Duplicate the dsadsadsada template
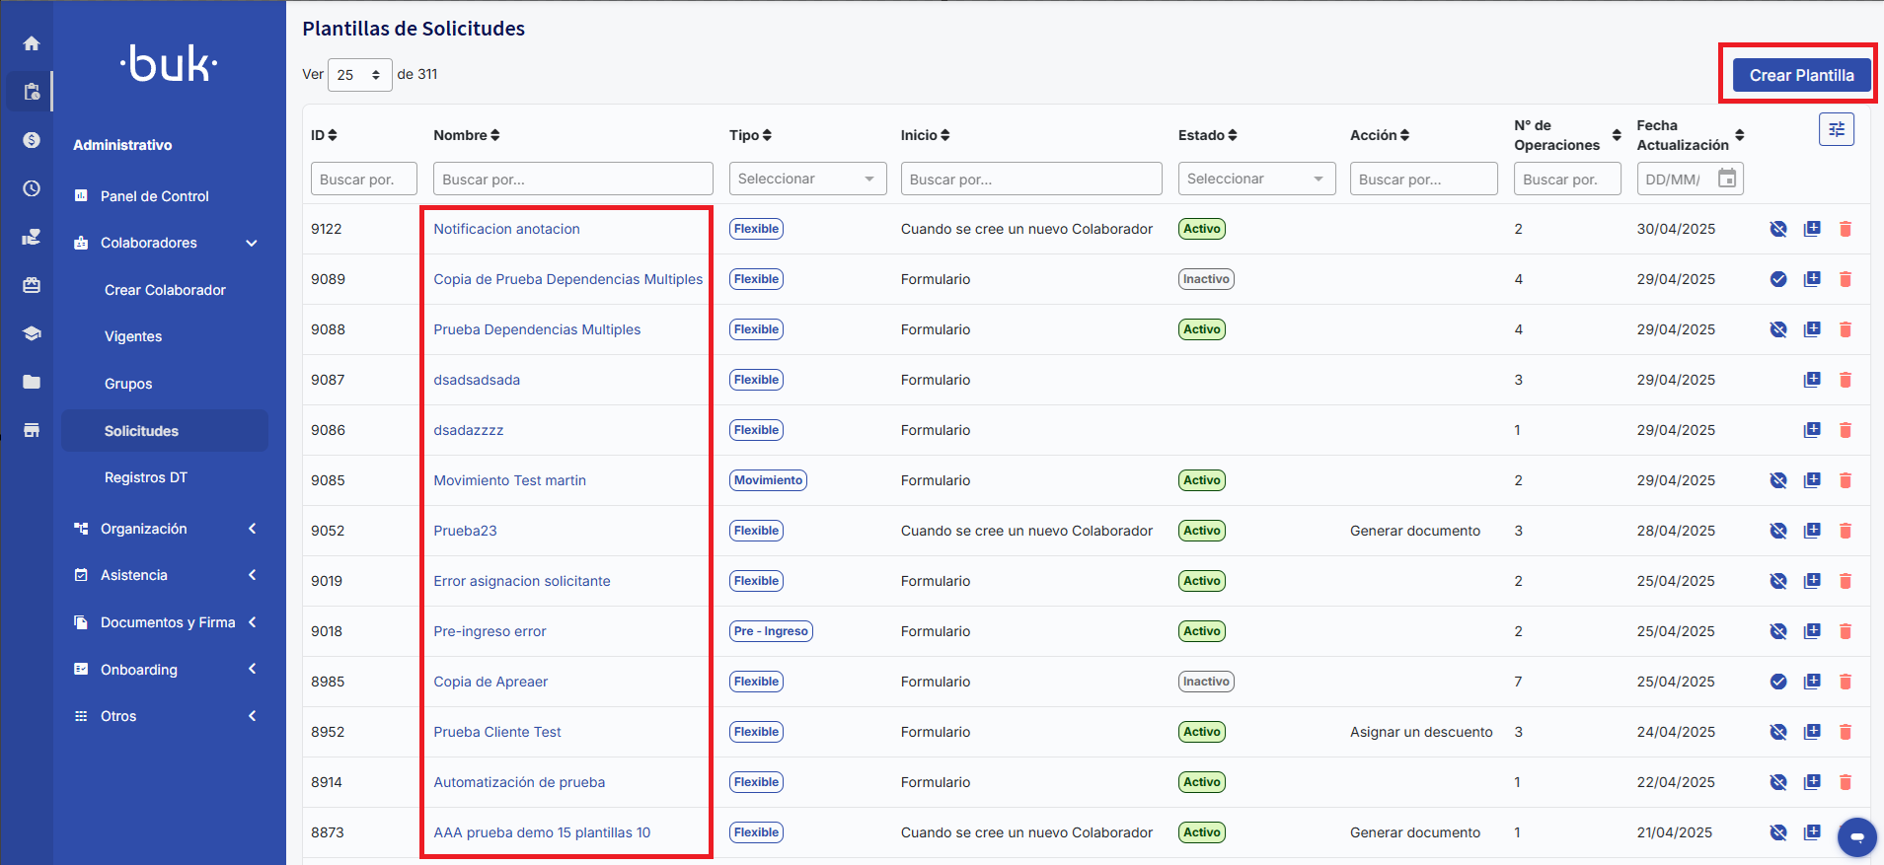 [x=1812, y=380]
